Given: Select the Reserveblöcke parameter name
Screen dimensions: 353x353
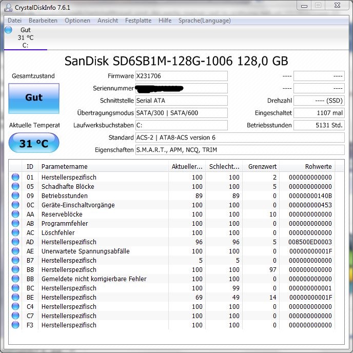Looking at the screenshot, I should [x=62, y=214].
